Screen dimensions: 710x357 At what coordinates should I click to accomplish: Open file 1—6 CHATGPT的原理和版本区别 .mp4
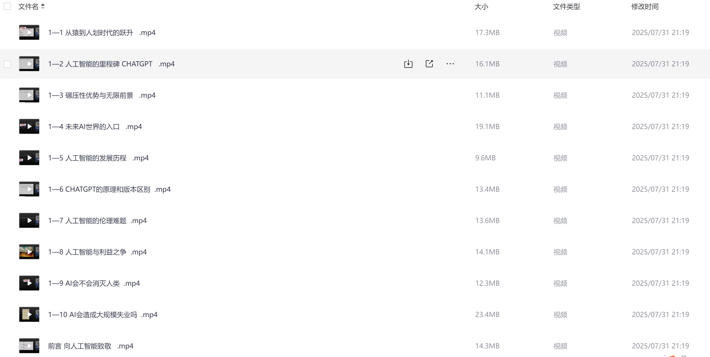(109, 189)
